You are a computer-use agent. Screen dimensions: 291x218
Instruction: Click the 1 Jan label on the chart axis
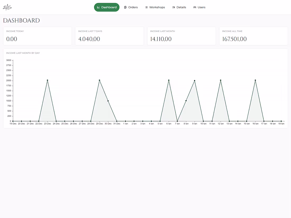tap(125, 123)
